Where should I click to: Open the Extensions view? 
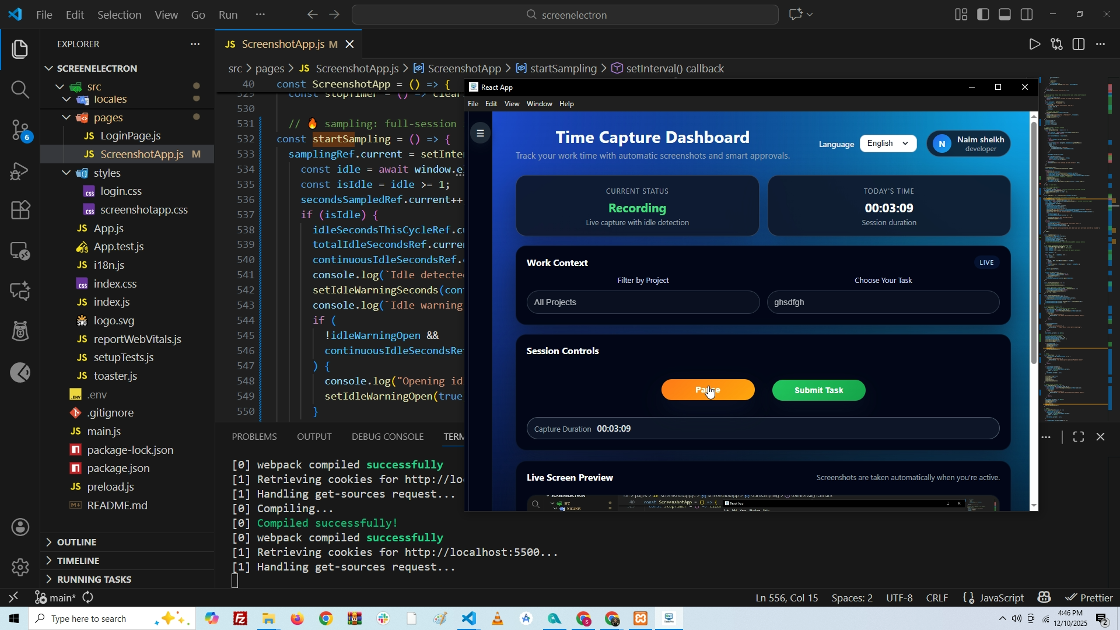[20, 211]
